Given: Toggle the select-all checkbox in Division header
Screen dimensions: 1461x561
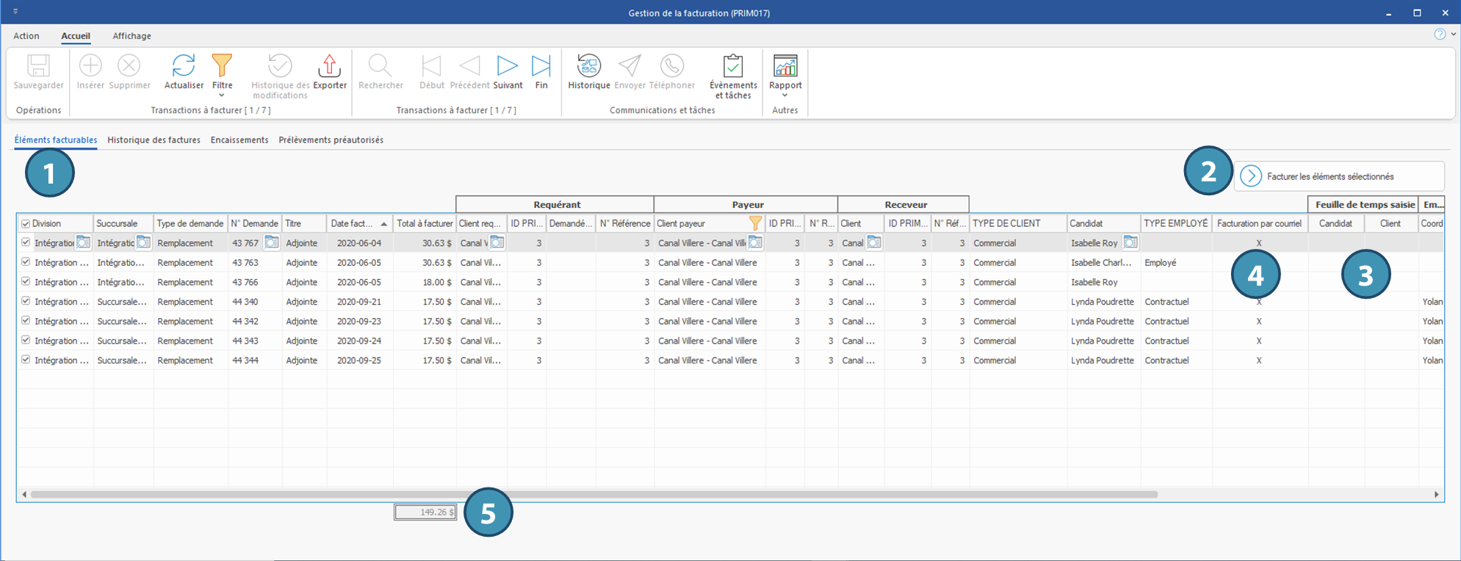Looking at the screenshot, I should click(x=26, y=224).
